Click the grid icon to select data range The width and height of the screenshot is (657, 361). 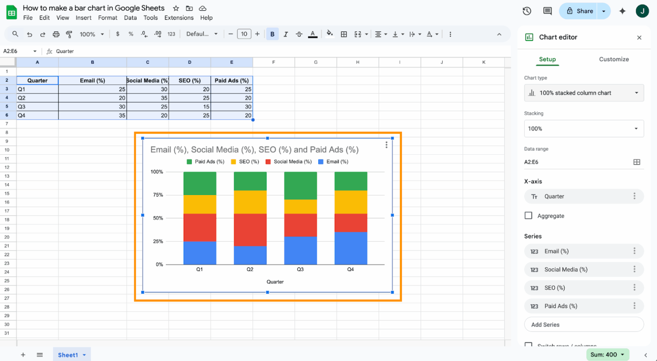pyautogui.click(x=637, y=162)
